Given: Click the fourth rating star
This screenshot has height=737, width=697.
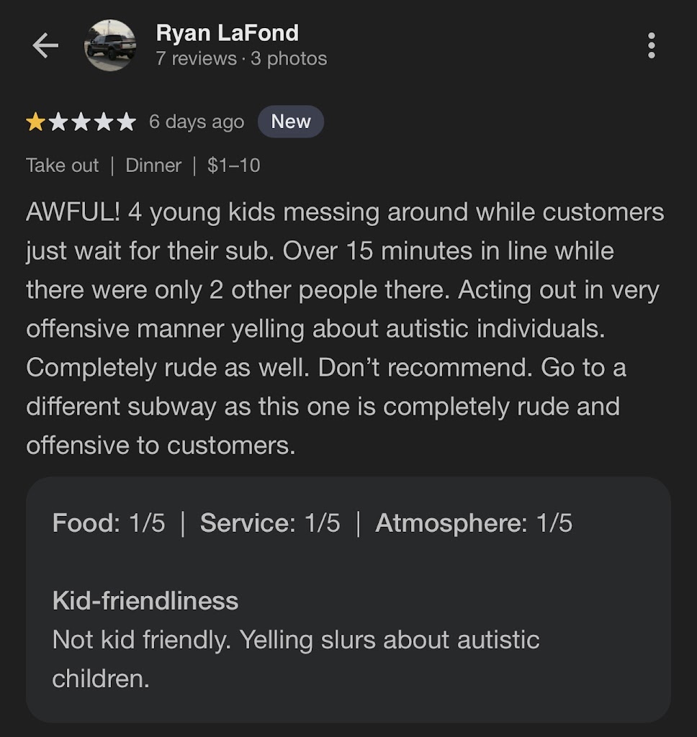Looking at the screenshot, I should (103, 122).
